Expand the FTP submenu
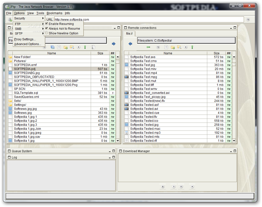 tap(29, 24)
